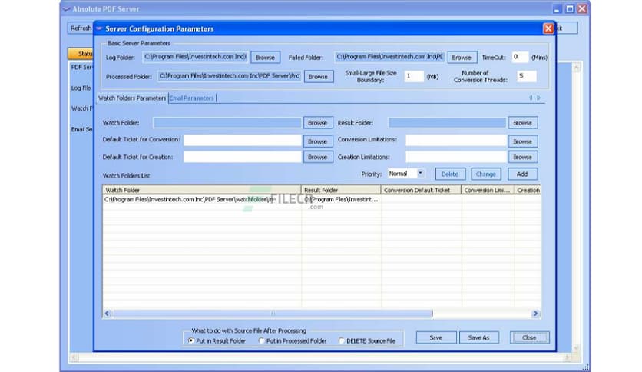Focus the TimeOut minutes field

point(520,57)
